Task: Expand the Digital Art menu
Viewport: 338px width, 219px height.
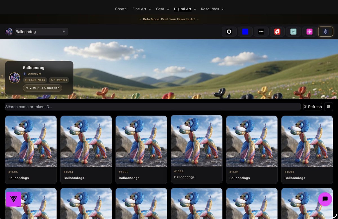Action: click(x=185, y=9)
